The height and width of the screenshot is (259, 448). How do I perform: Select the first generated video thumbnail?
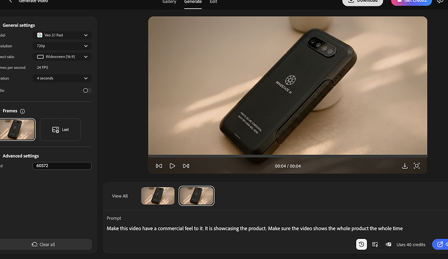[x=158, y=196]
